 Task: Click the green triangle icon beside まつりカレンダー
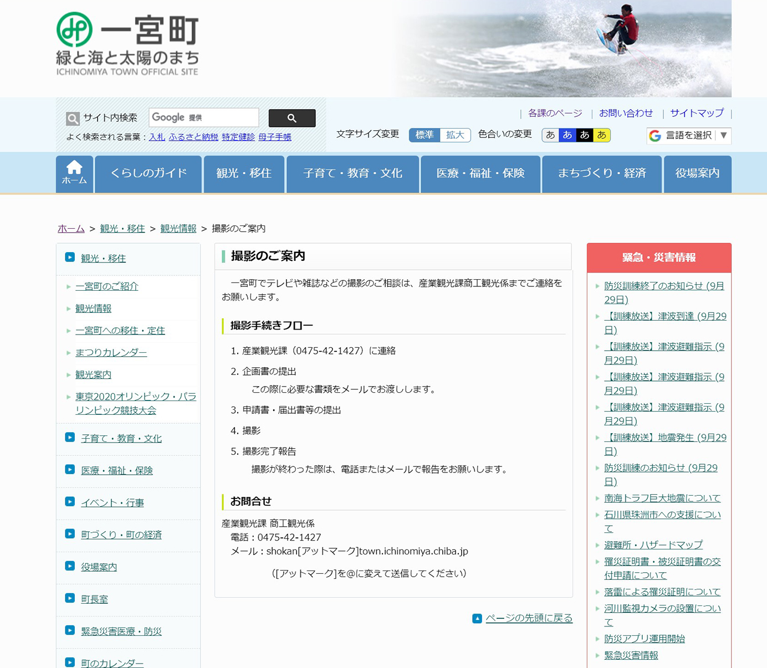tap(68, 353)
